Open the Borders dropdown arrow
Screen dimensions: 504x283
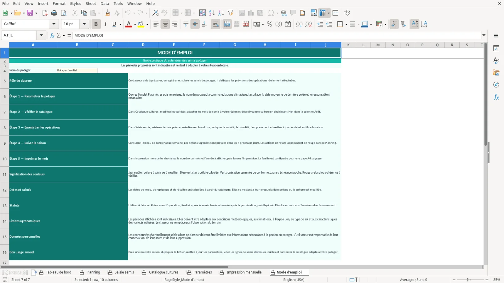point(346,24)
